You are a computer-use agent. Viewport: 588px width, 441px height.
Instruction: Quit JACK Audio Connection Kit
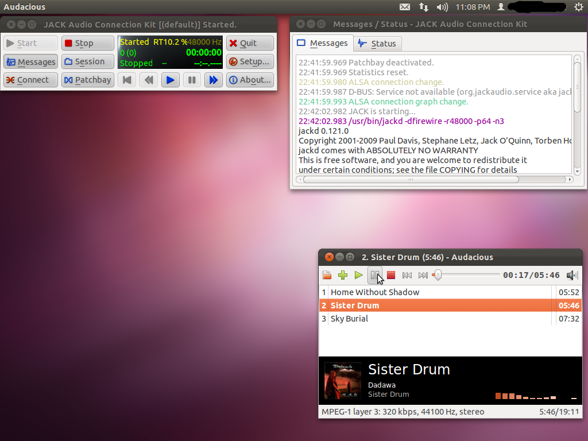[250, 43]
